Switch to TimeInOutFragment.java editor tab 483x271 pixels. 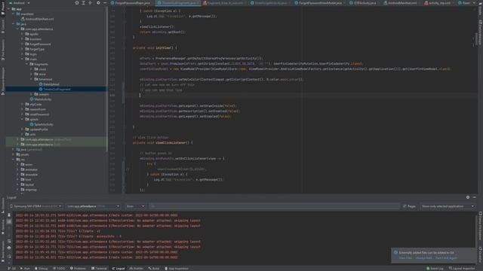point(179,3)
